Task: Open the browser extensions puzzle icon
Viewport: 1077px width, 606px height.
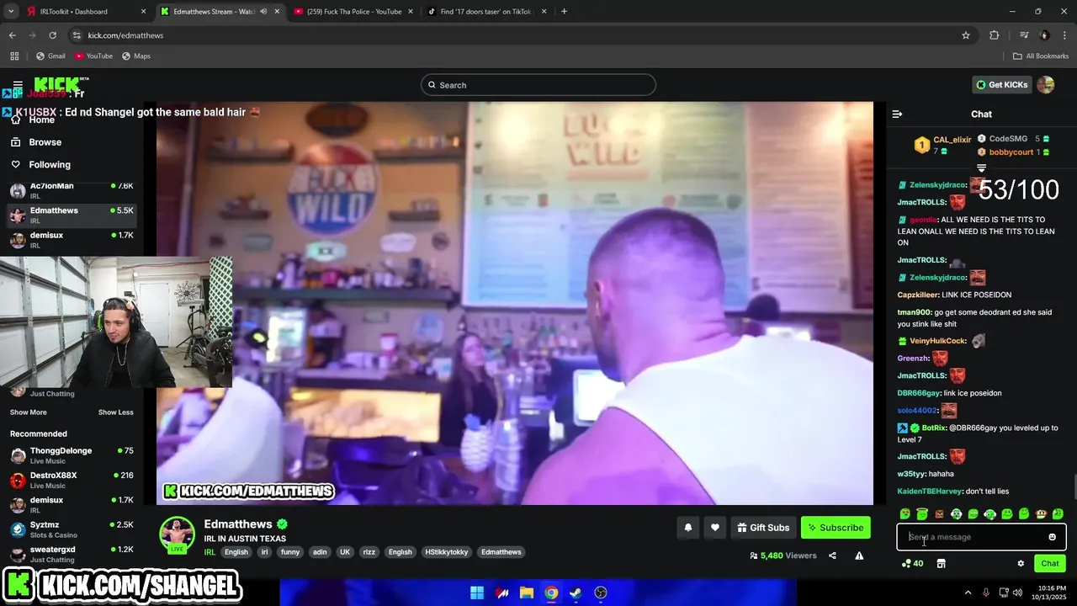Action: 995,35
